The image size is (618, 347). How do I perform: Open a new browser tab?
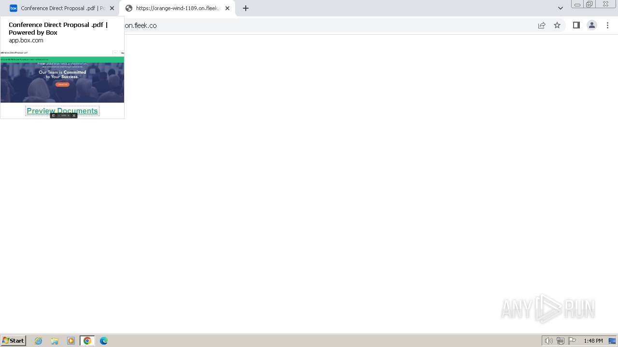[246, 8]
